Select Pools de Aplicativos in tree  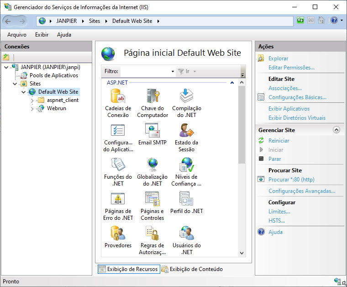(53, 75)
